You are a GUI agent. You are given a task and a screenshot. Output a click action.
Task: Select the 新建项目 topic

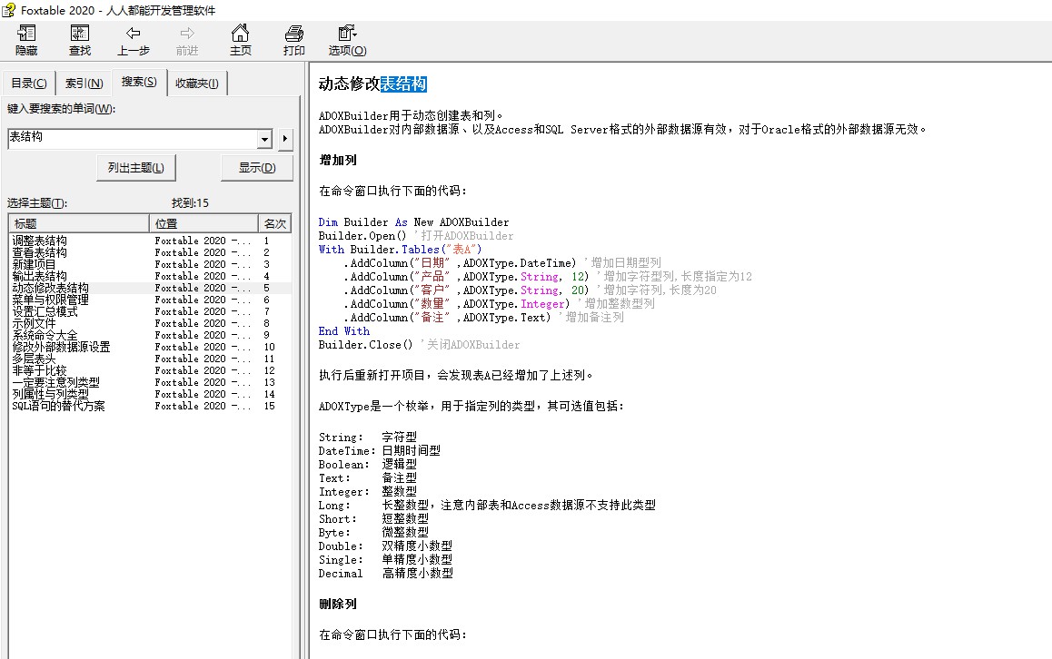click(x=35, y=264)
